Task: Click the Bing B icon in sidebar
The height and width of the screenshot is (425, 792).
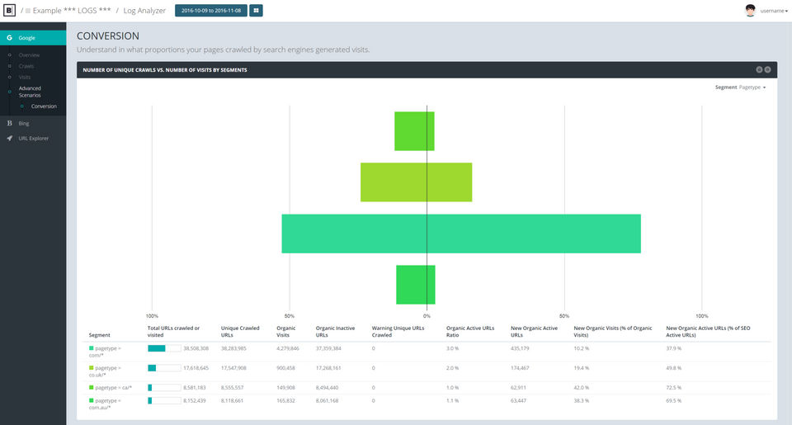Action: point(10,123)
